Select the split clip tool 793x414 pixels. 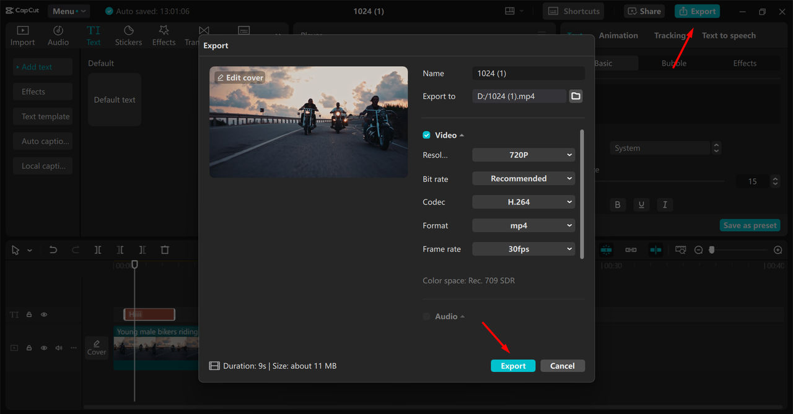[x=98, y=250]
